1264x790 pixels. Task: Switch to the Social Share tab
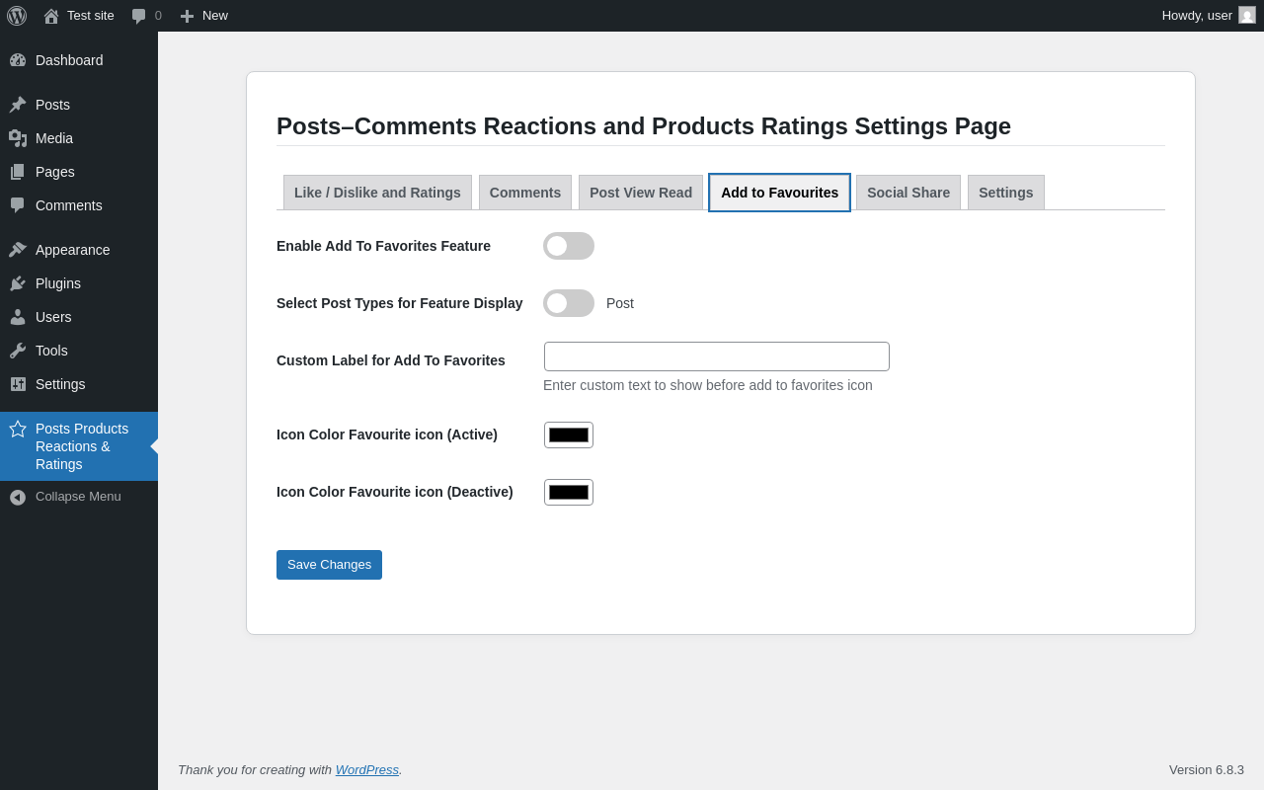click(908, 193)
